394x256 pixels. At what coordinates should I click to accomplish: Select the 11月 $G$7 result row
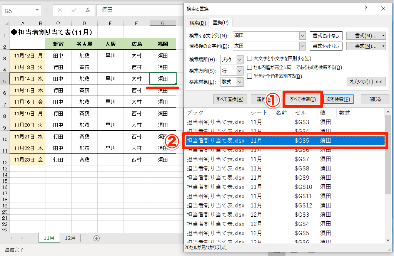pos(285,159)
